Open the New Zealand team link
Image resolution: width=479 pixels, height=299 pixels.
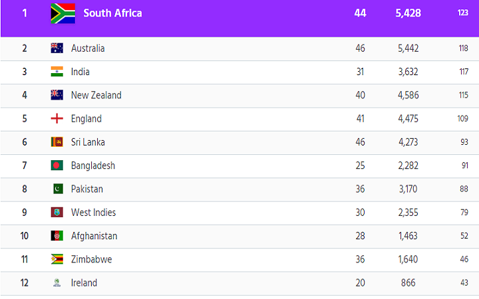(x=96, y=95)
